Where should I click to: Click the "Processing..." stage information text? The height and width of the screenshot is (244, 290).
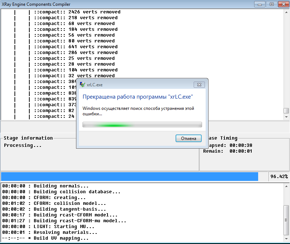pyautogui.click(x=23, y=145)
